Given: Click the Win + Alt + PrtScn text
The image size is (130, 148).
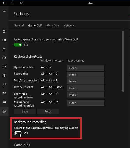Looking at the screenshot, I should [x=52, y=87].
